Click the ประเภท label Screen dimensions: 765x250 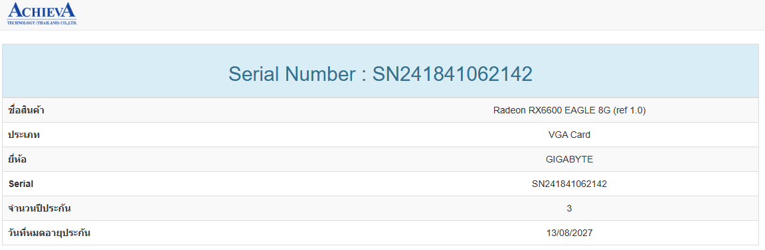tap(25, 135)
